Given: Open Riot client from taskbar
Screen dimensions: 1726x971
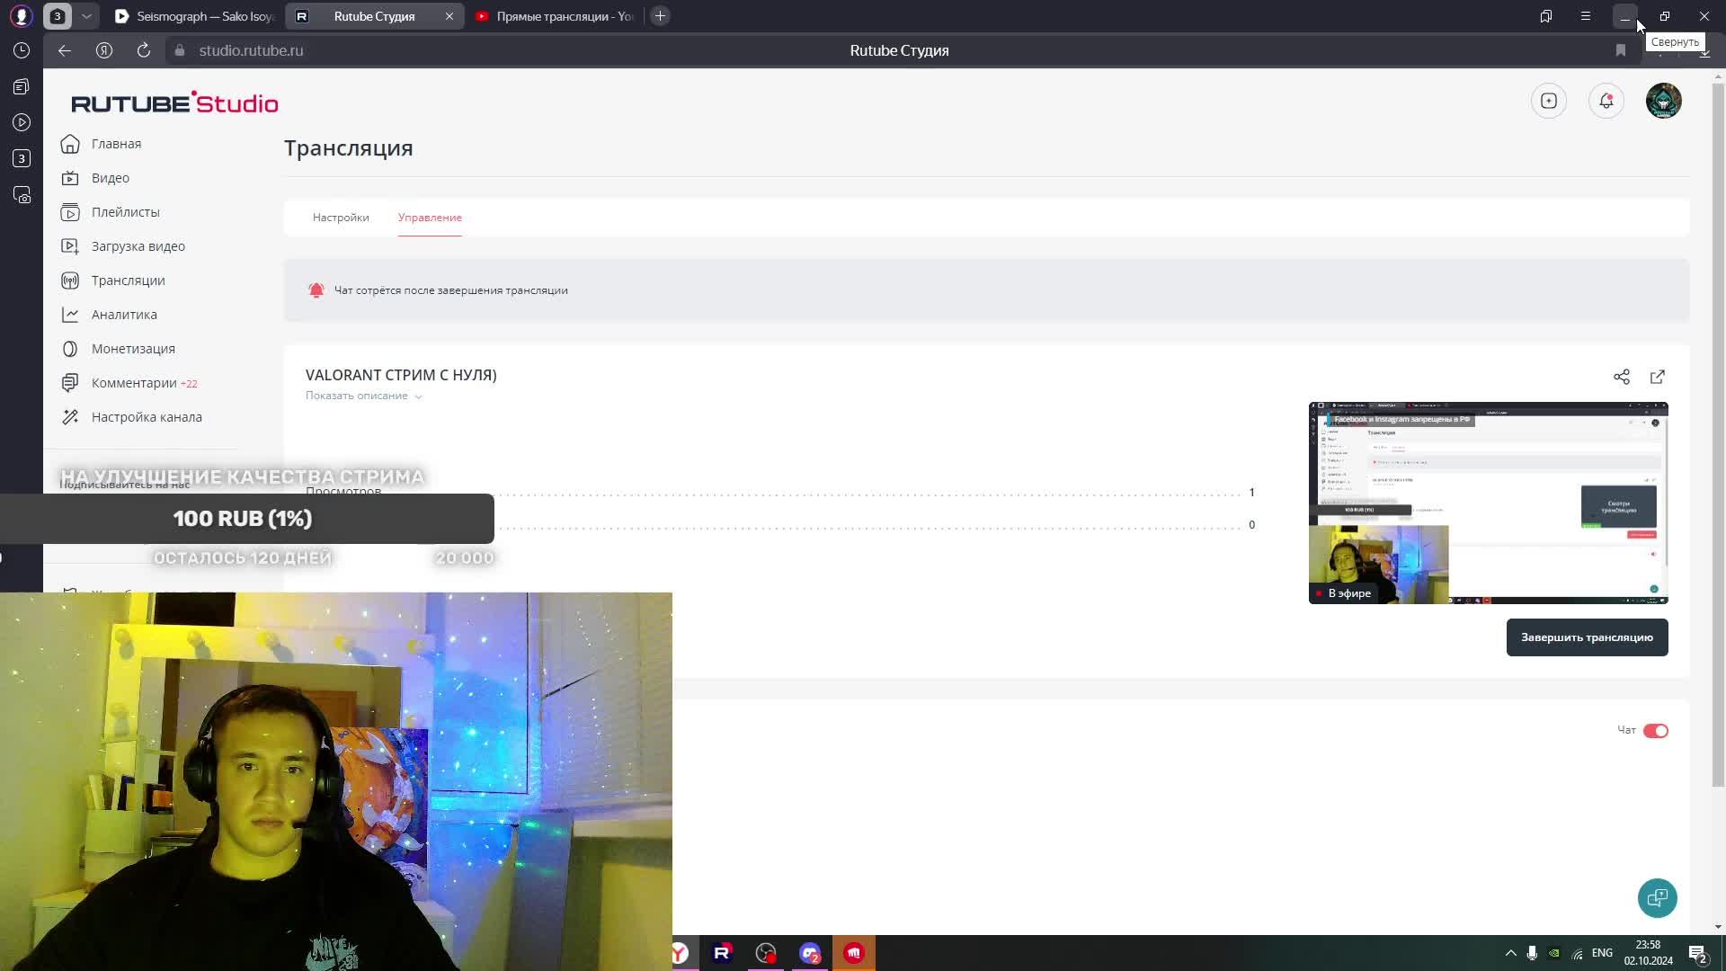Looking at the screenshot, I should [x=854, y=953].
